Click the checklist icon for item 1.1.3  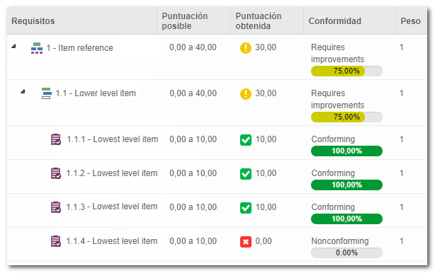point(56,207)
